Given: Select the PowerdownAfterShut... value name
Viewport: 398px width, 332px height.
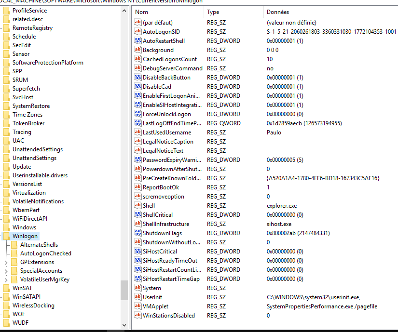Looking at the screenshot, I should pyautogui.click(x=172, y=169).
